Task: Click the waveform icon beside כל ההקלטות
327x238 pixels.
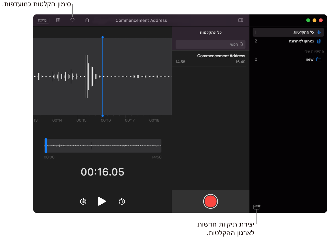Action: tap(319, 32)
